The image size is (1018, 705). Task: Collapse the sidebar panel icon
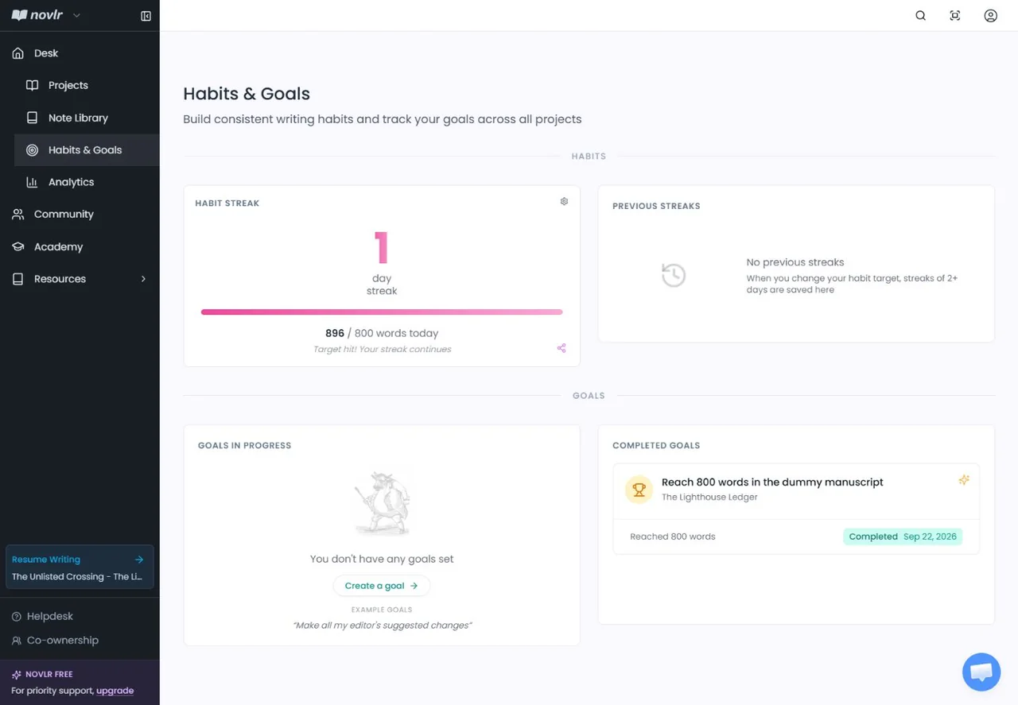pos(146,16)
